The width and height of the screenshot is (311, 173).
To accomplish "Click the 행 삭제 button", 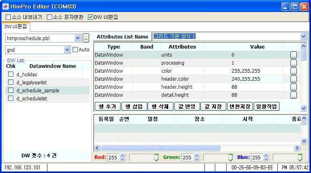I will [x=161, y=106].
